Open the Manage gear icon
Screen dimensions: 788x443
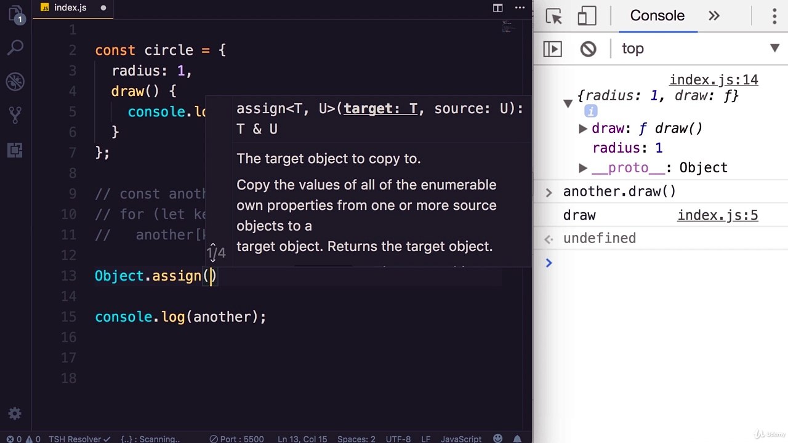pyautogui.click(x=15, y=413)
